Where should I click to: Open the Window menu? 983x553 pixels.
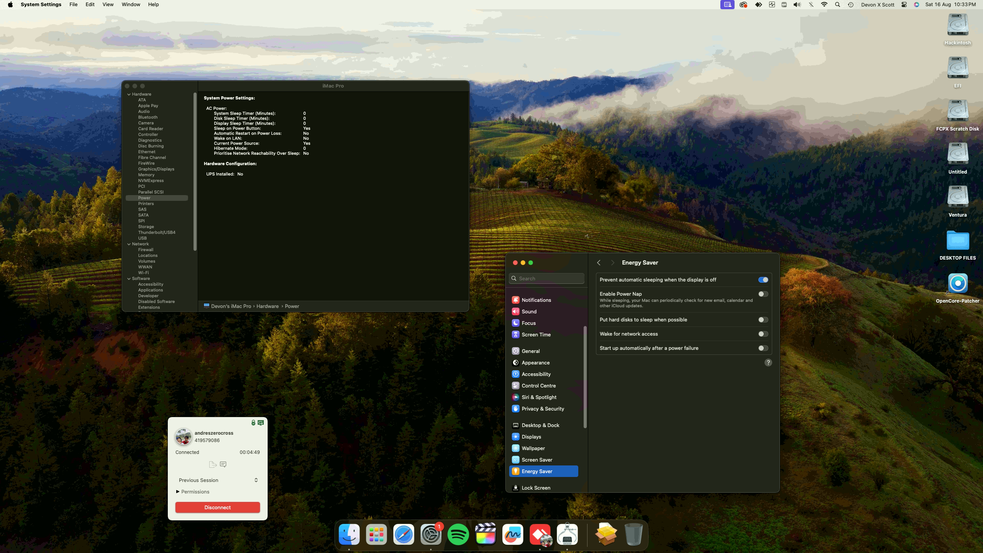131,5
